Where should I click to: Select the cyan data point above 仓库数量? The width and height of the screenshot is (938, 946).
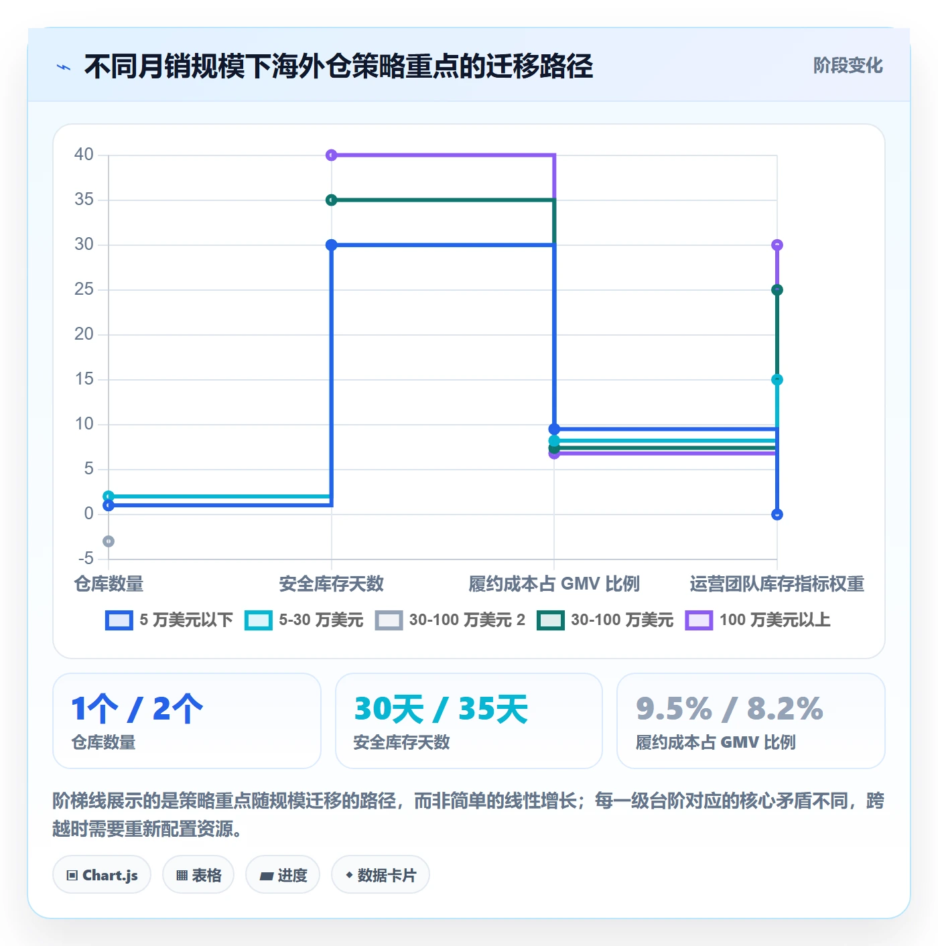click(109, 496)
